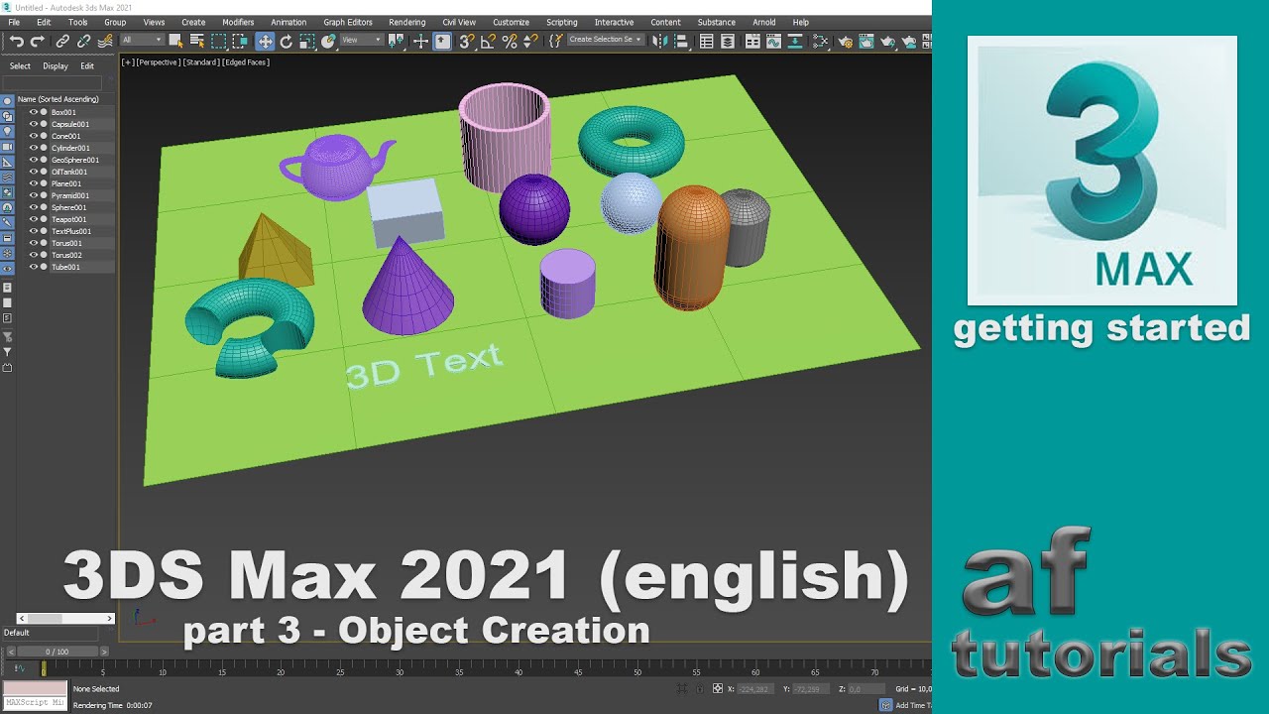This screenshot has height=714, width=1269.
Task: Open the Create menu
Action: (x=193, y=22)
